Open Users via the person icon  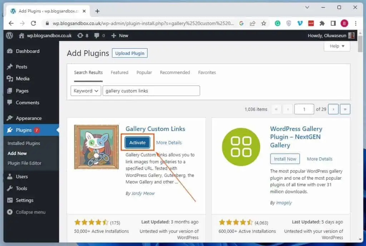coord(9,176)
